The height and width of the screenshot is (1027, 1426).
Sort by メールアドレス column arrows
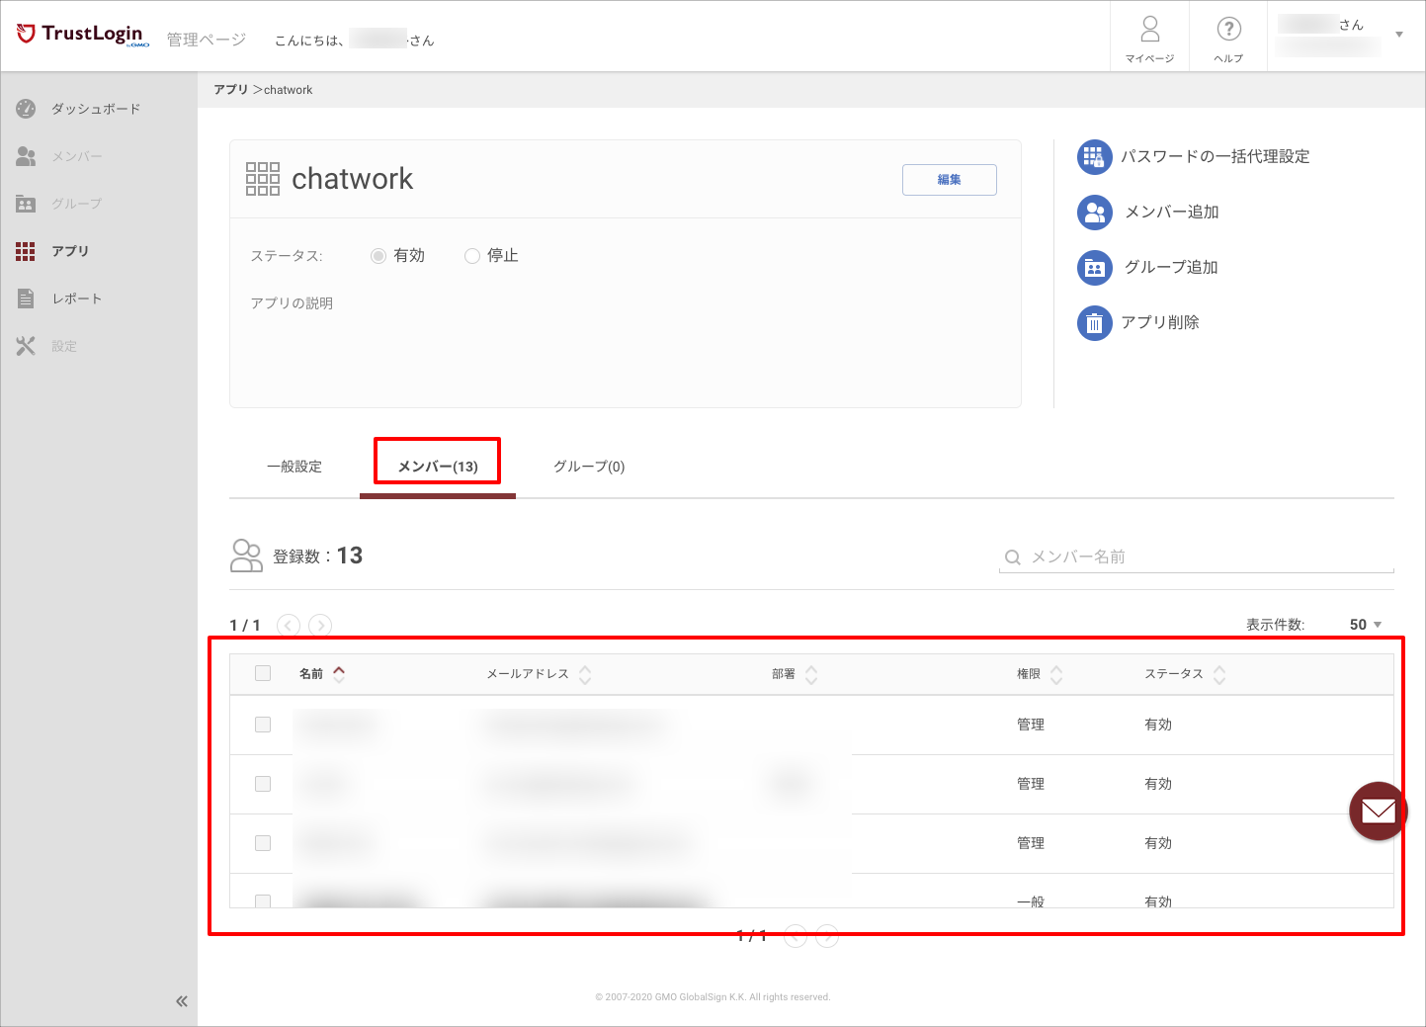coord(585,674)
